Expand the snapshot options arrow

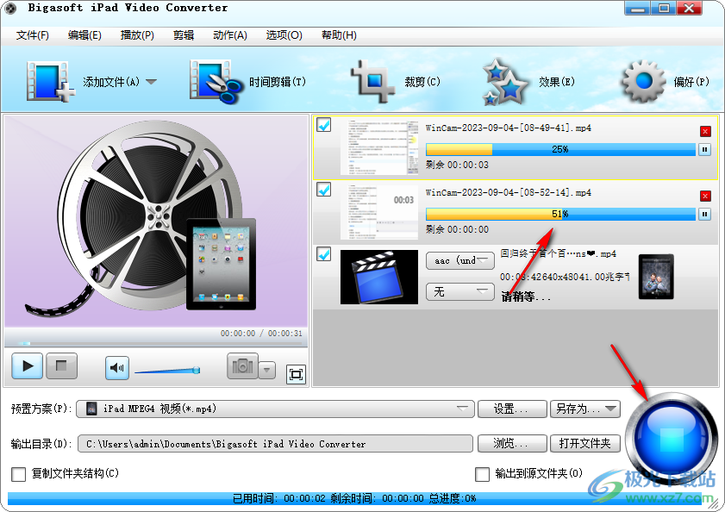pyautogui.click(x=266, y=370)
